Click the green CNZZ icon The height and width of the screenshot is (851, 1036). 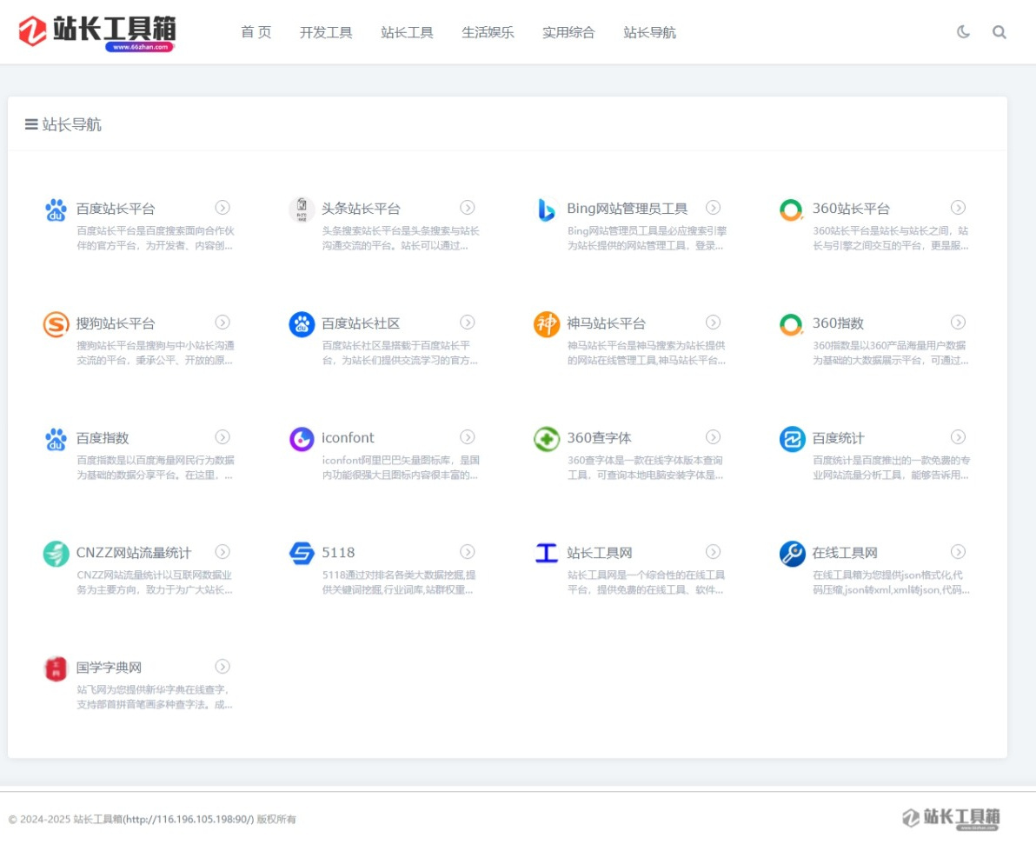56,554
